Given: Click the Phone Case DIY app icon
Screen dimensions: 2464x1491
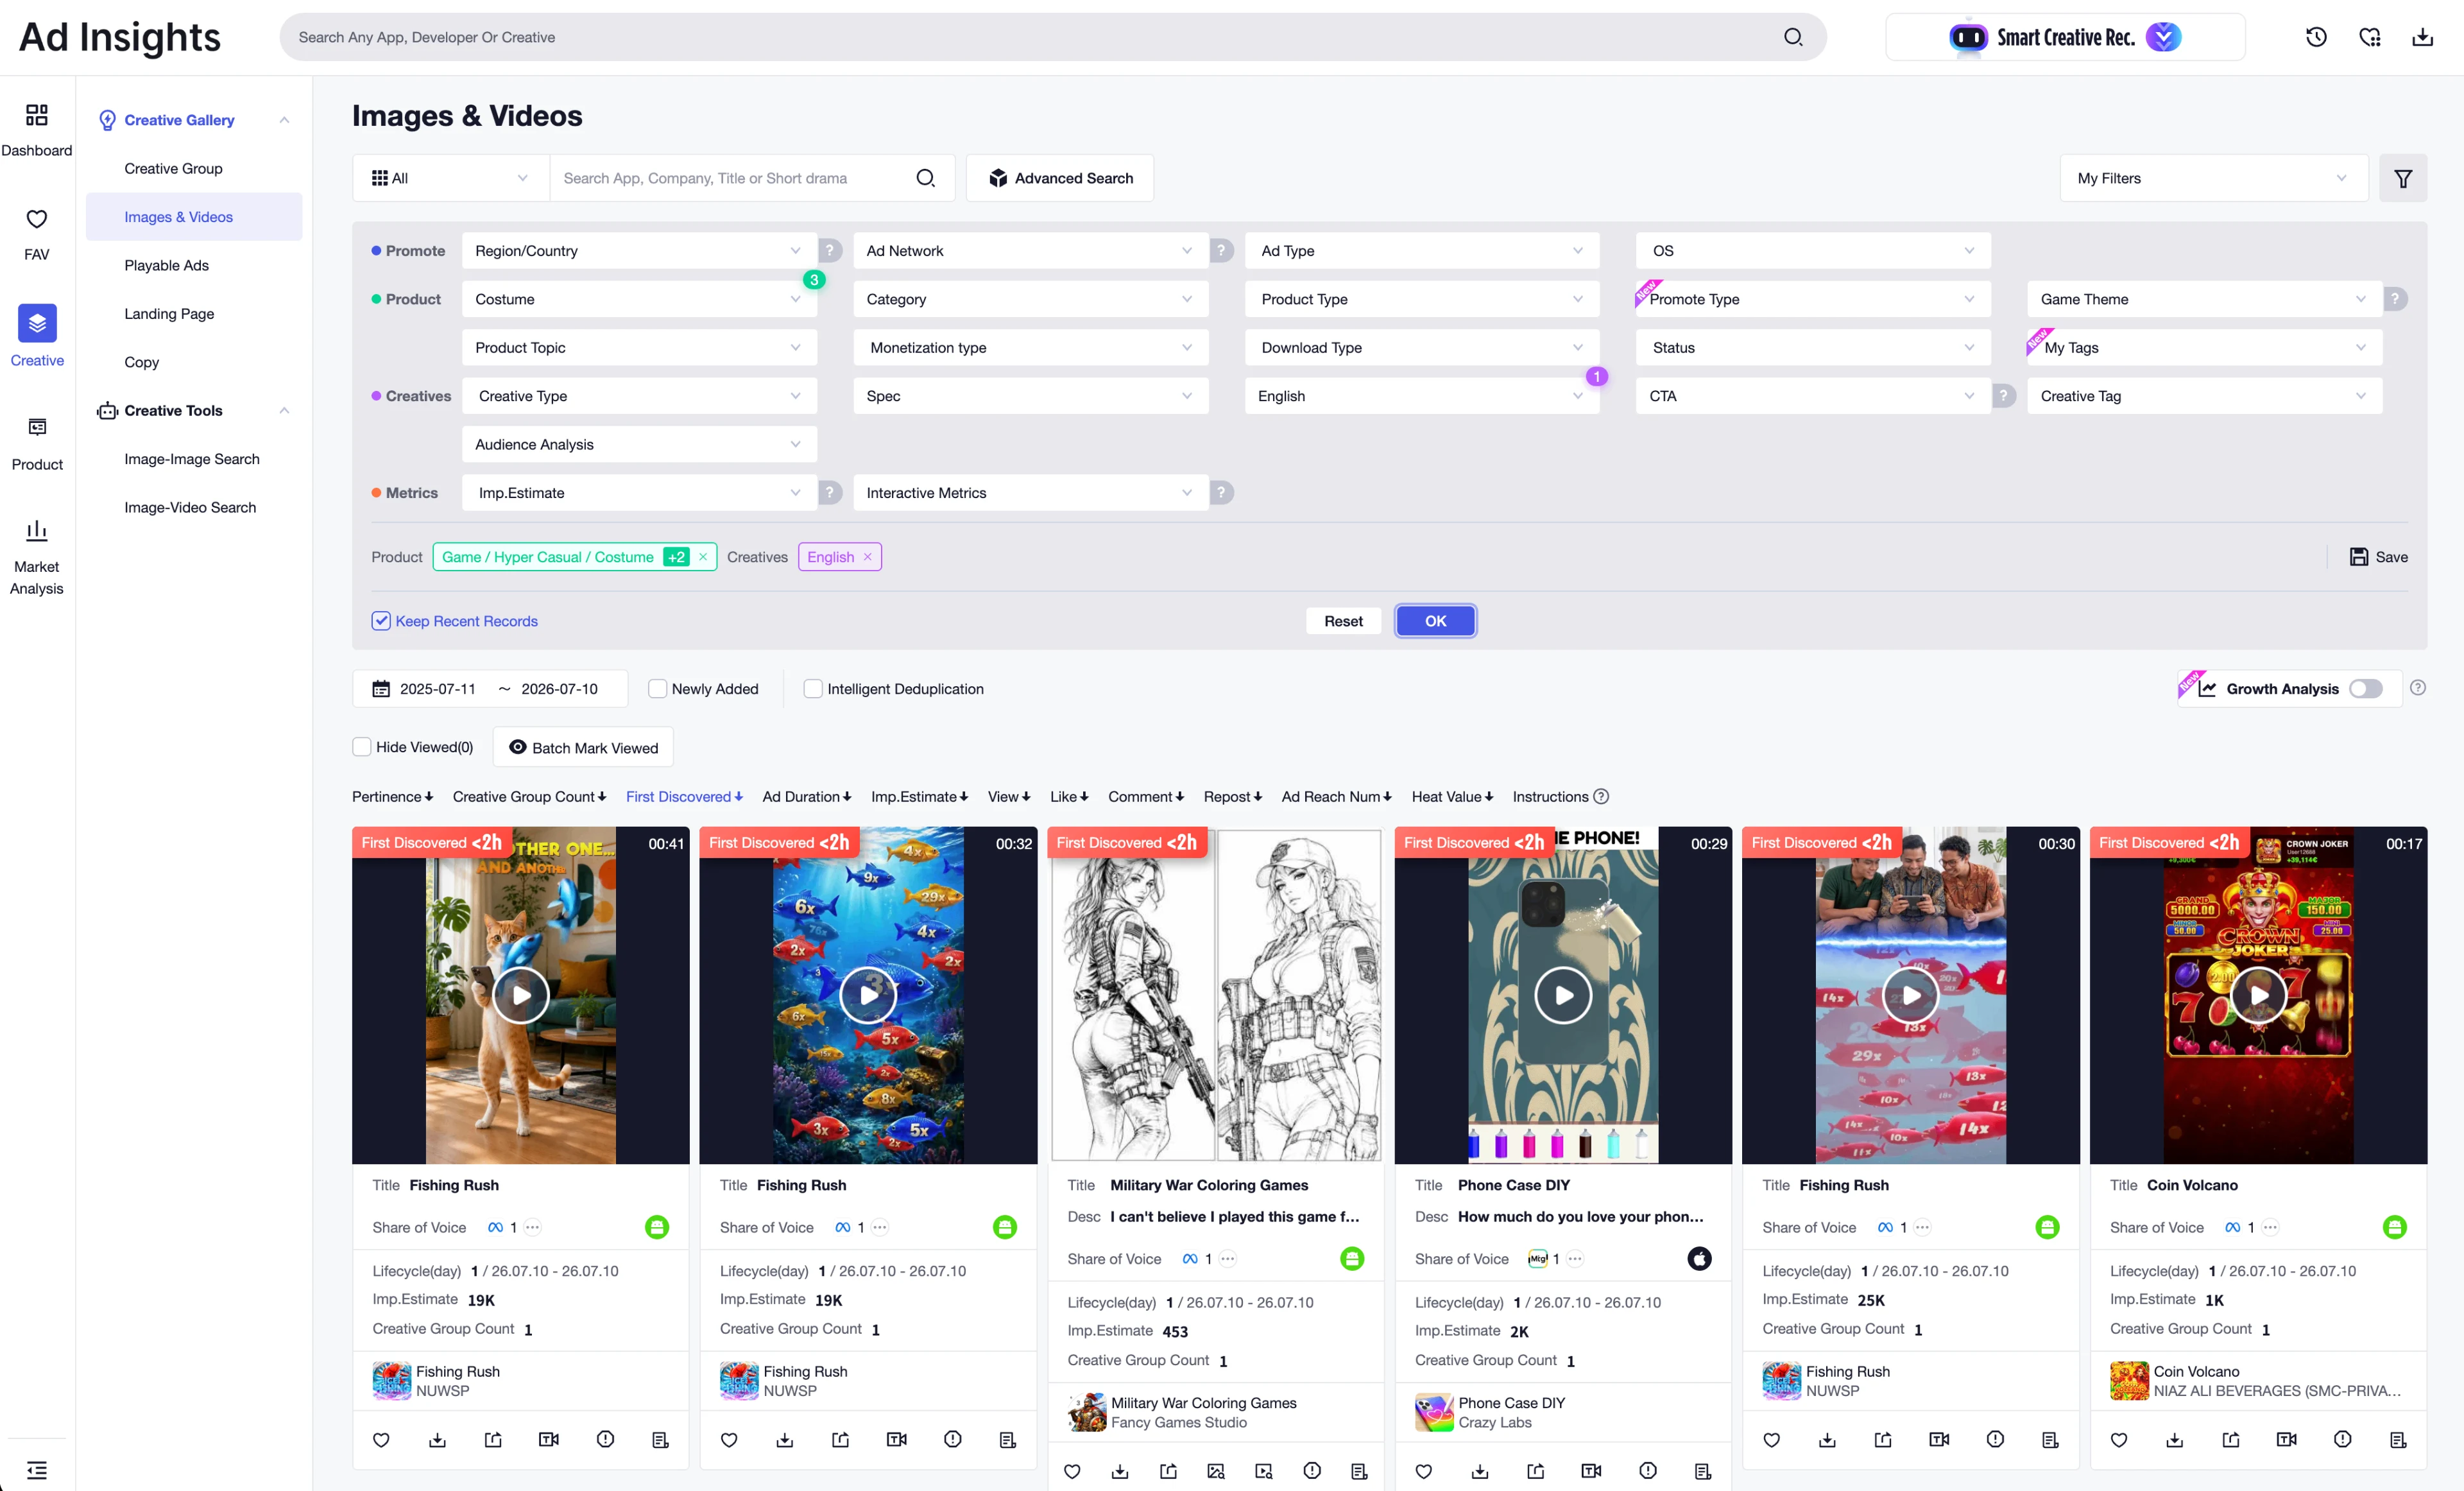Looking at the screenshot, I should pyautogui.click(x=1434, y=1412).
